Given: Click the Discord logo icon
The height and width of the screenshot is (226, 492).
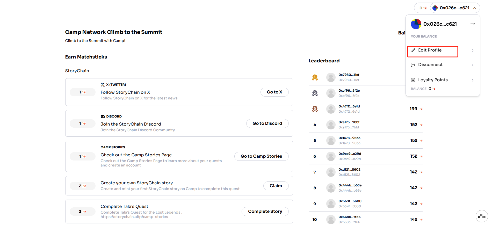Looking at the screenshot, I should tap(103, 116).
